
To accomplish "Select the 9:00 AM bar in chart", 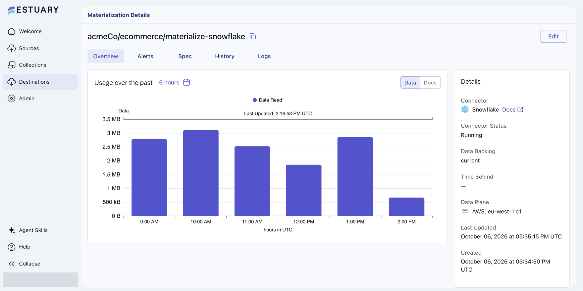I will coord(149,178).
